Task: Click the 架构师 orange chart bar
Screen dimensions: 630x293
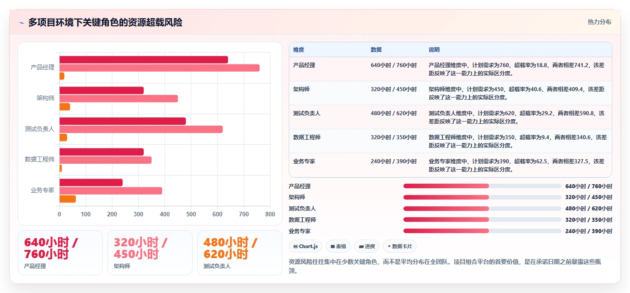Action: click(65, 107)
